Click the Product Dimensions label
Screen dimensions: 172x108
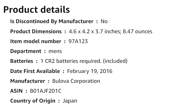(x=36, y=32)
